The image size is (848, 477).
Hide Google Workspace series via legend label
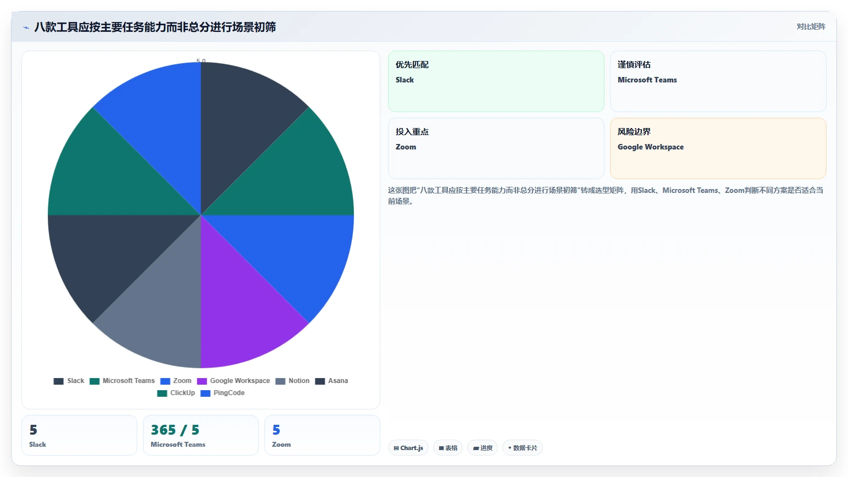point(240,381)
